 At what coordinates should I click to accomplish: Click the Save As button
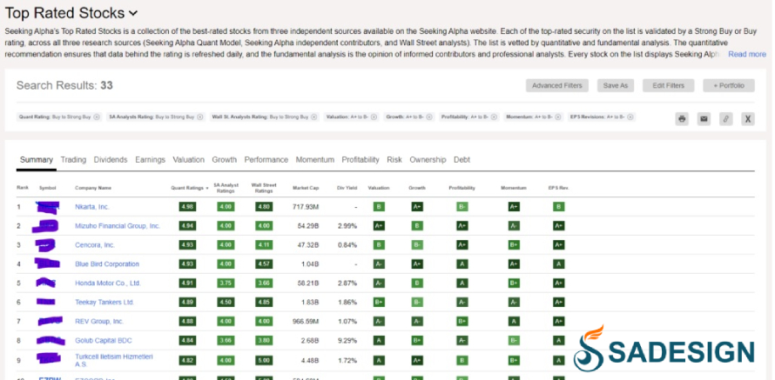pyautogui.click(x=616, y=85)
